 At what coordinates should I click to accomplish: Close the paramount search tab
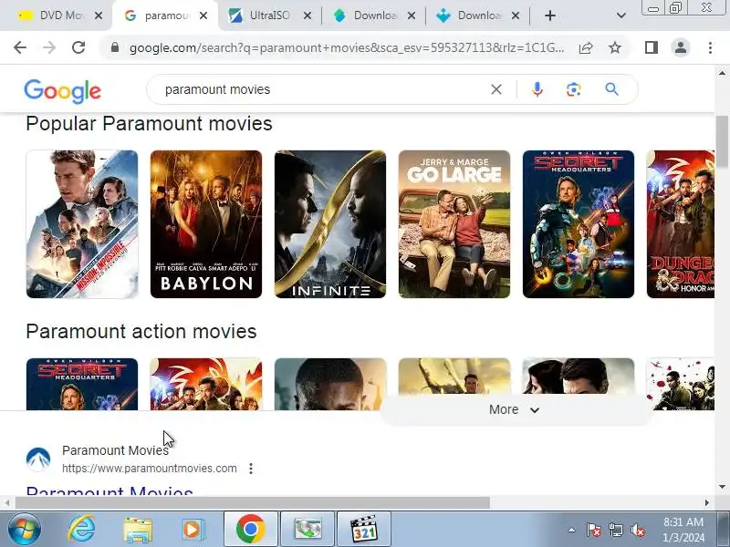[x=203, y=15]
